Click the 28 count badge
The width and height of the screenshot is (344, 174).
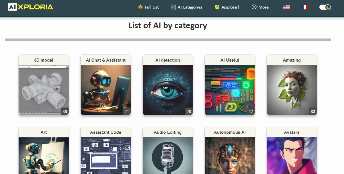pos(189,112)
